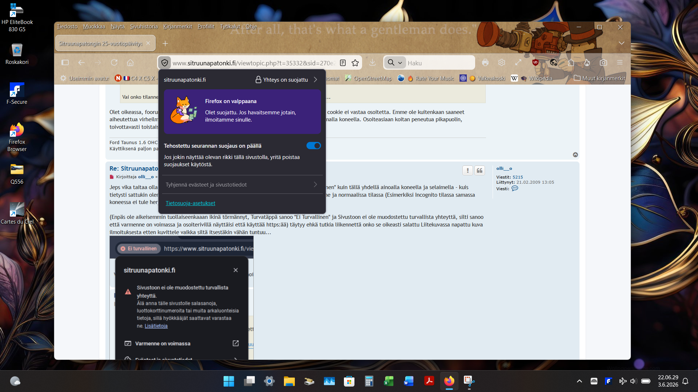Image resolution: width=698 pixels, height=392 pixels.
Task: Open the Useimmin avatut bookmarks folder
Action: (85, 78)
